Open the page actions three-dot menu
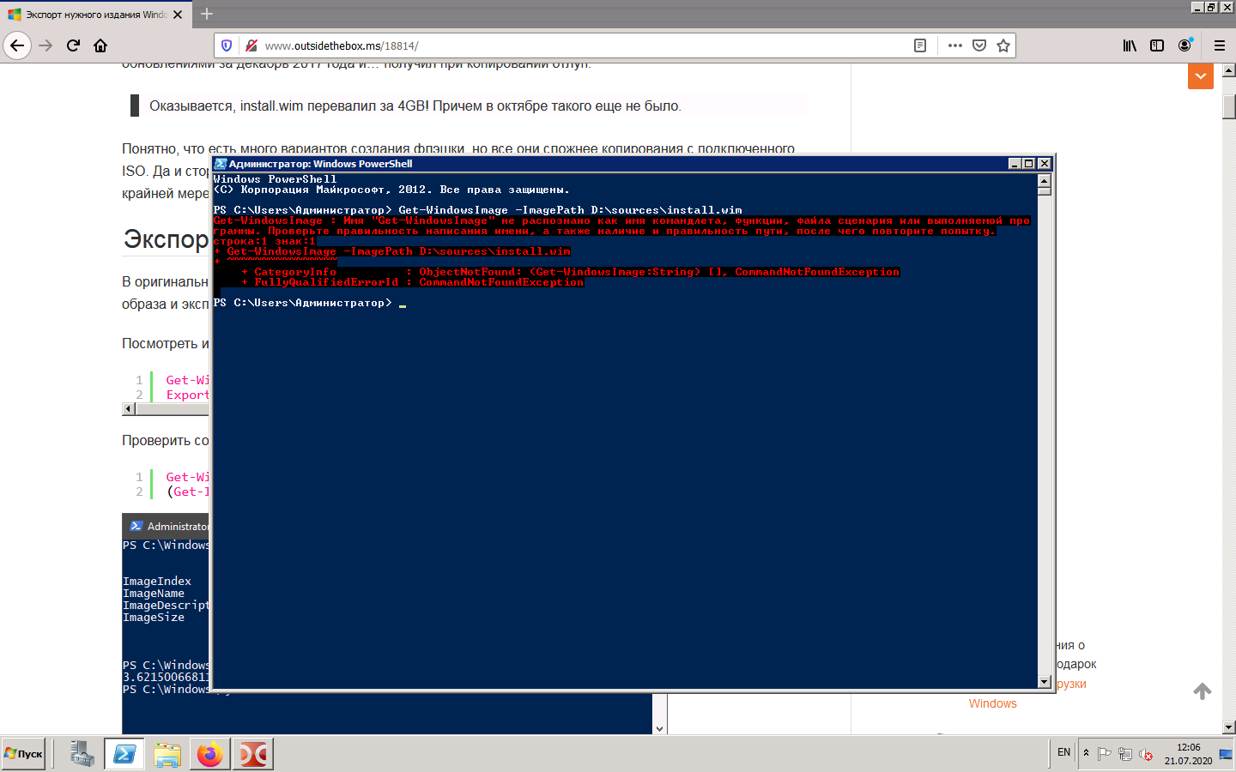 click(955, 45)
